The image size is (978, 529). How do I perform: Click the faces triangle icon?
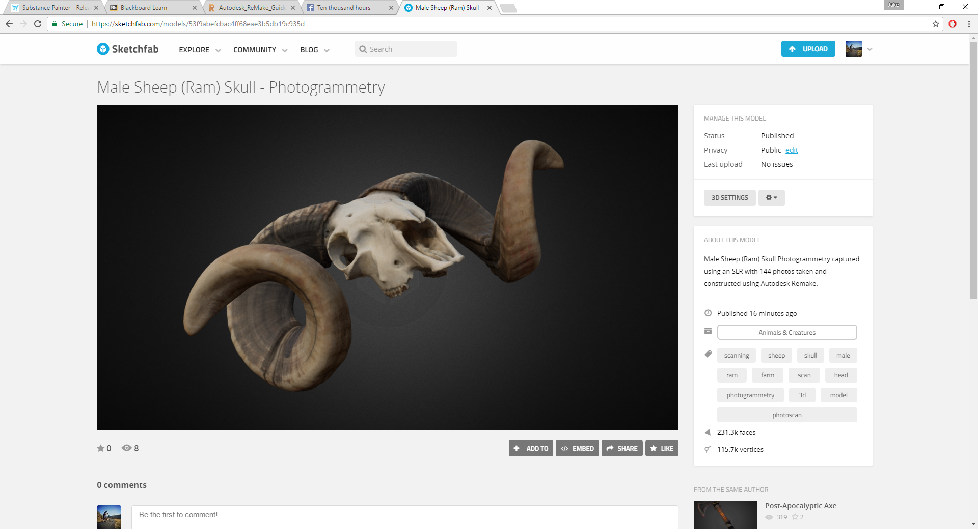tap(708, 432)
